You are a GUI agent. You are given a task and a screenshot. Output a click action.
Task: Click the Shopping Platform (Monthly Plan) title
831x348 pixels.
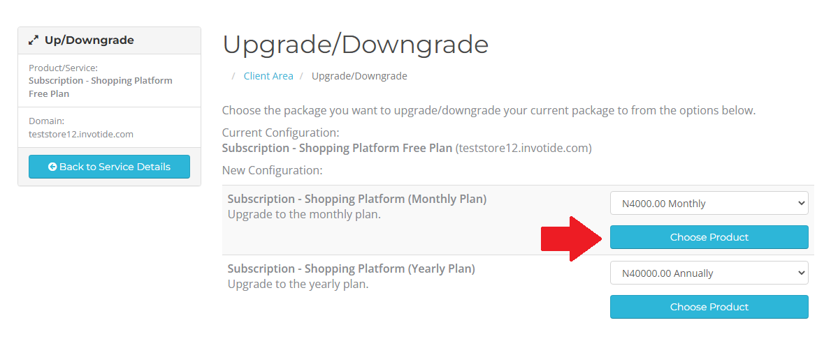357,199
